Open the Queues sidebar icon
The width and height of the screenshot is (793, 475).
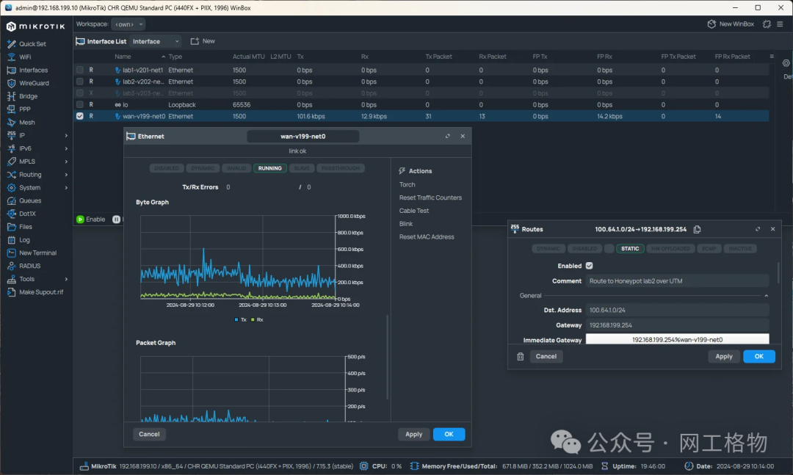pos(11,200)
